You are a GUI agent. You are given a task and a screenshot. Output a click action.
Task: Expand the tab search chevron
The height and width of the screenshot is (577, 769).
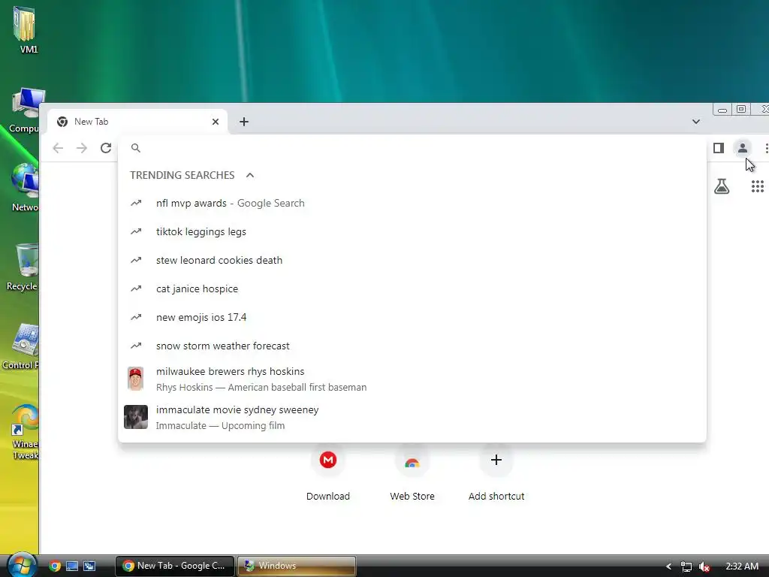(x=696, y=122)
